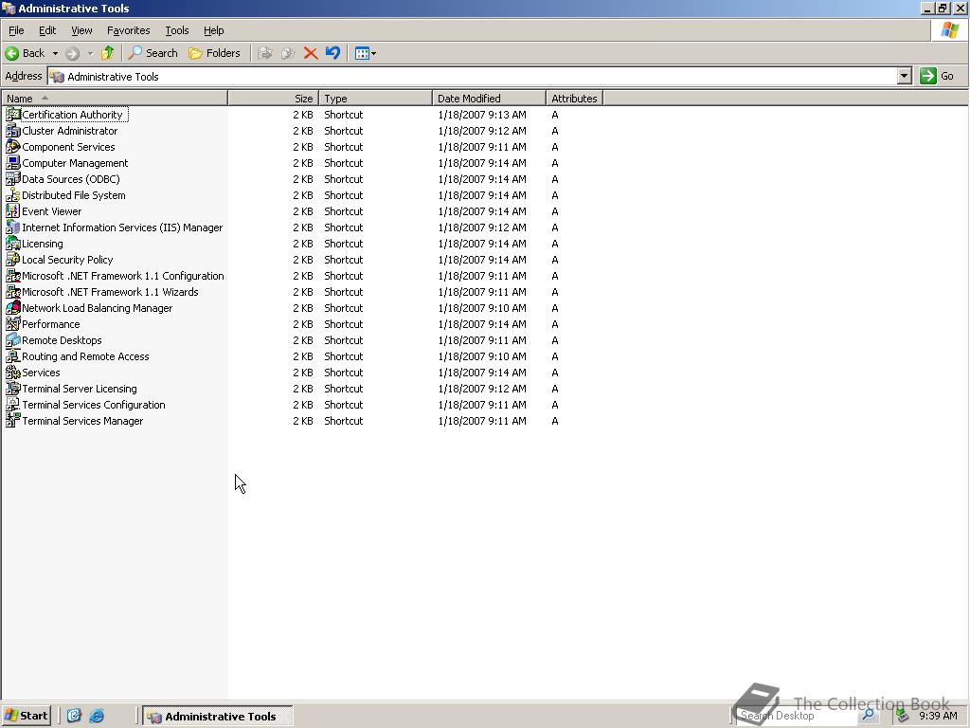The image size is (970, 728).
Task: Click Terminal Services Configuration icon
Action: click(12, 404)
